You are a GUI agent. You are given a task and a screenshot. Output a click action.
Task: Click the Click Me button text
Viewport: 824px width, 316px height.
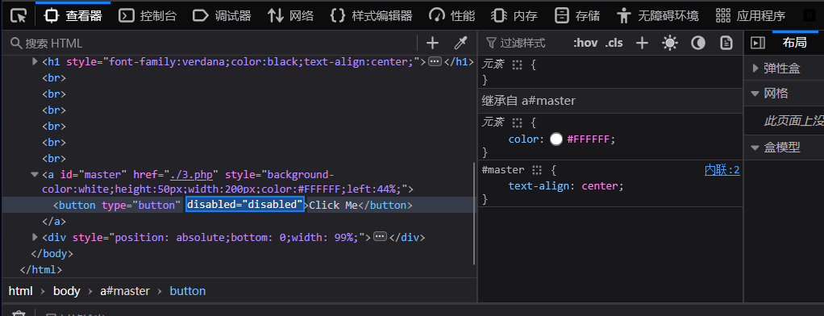point(333,205)
